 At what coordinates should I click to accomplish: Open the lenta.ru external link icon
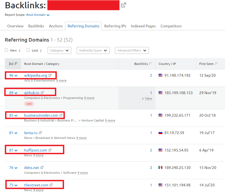click(x=40, y=132)
